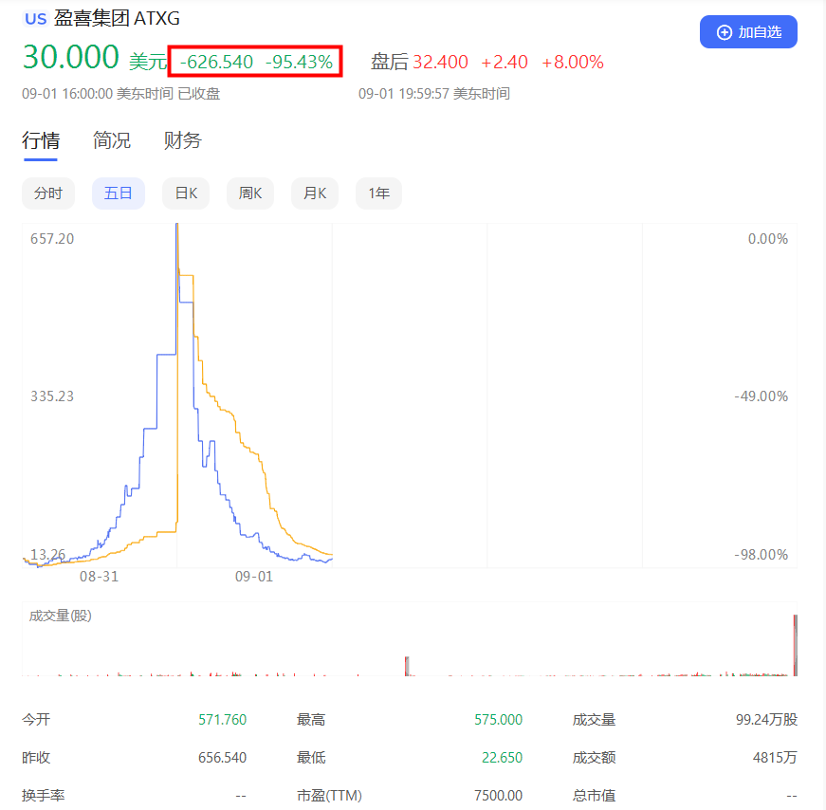Open the 行情 tab

pos(41,140)
